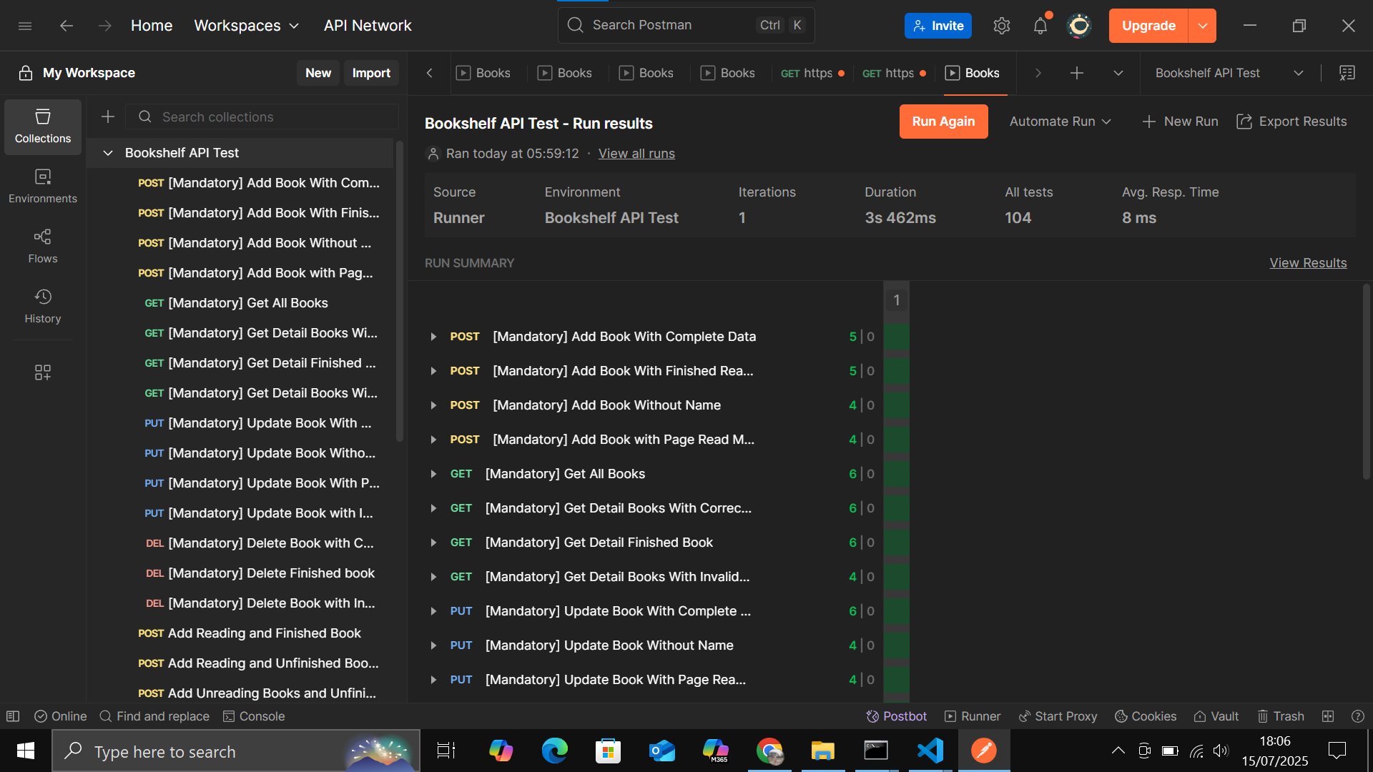Toggle two-pane view icon in status bar

tap(1328, 716)
